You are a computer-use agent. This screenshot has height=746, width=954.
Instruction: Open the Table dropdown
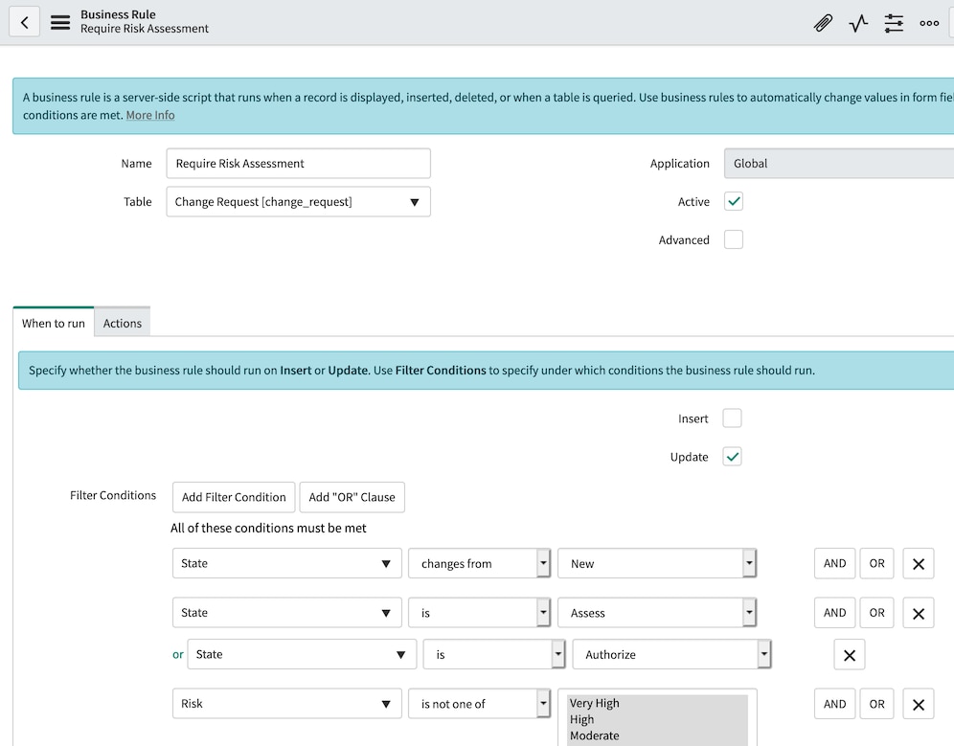coord(414,201)
